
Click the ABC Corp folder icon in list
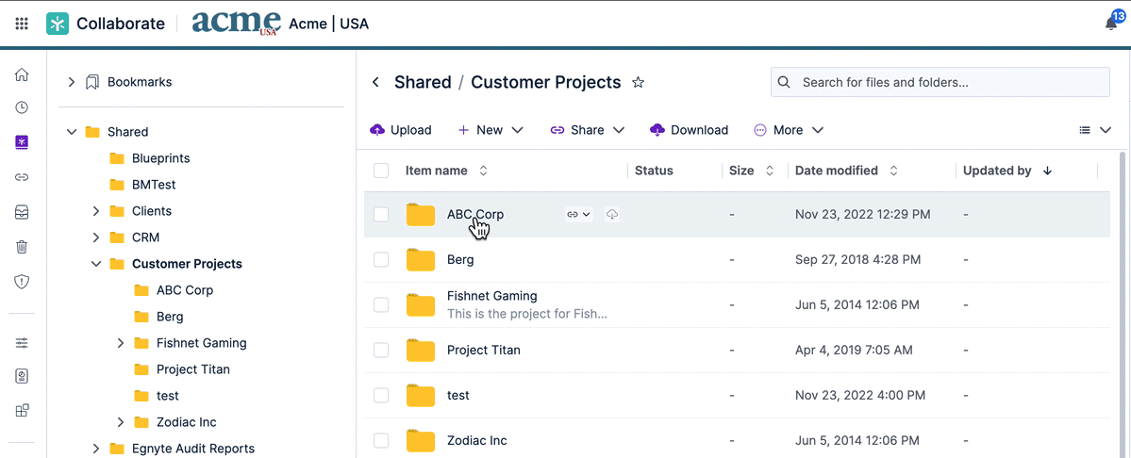click(x=421, y=215)
